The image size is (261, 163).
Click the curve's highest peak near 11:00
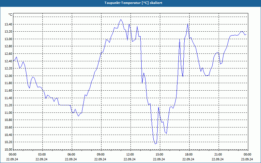point(121,20)
